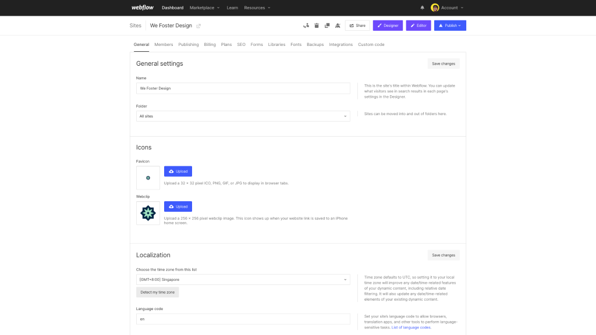Select the Dashboard menu item
Screen dimensions: 596x335
tap(172, 8)
